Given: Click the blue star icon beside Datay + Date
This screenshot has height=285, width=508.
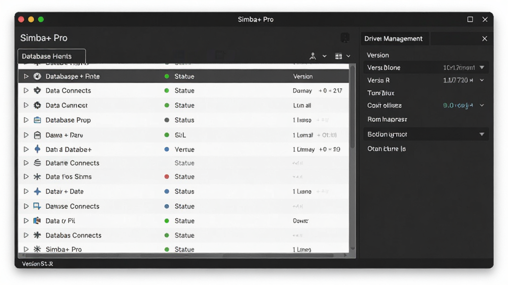Looking at the screenshot, I should 37,191.
